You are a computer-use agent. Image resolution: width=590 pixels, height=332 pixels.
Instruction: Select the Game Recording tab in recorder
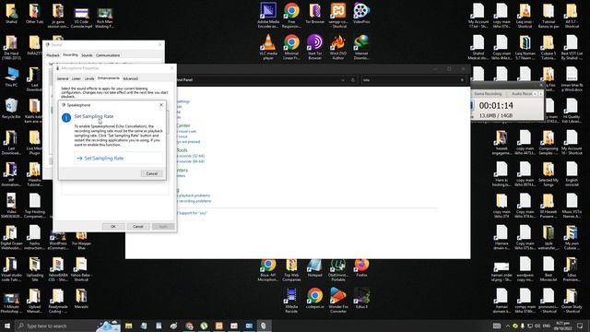pyautogui.click(x=488, y=93)
